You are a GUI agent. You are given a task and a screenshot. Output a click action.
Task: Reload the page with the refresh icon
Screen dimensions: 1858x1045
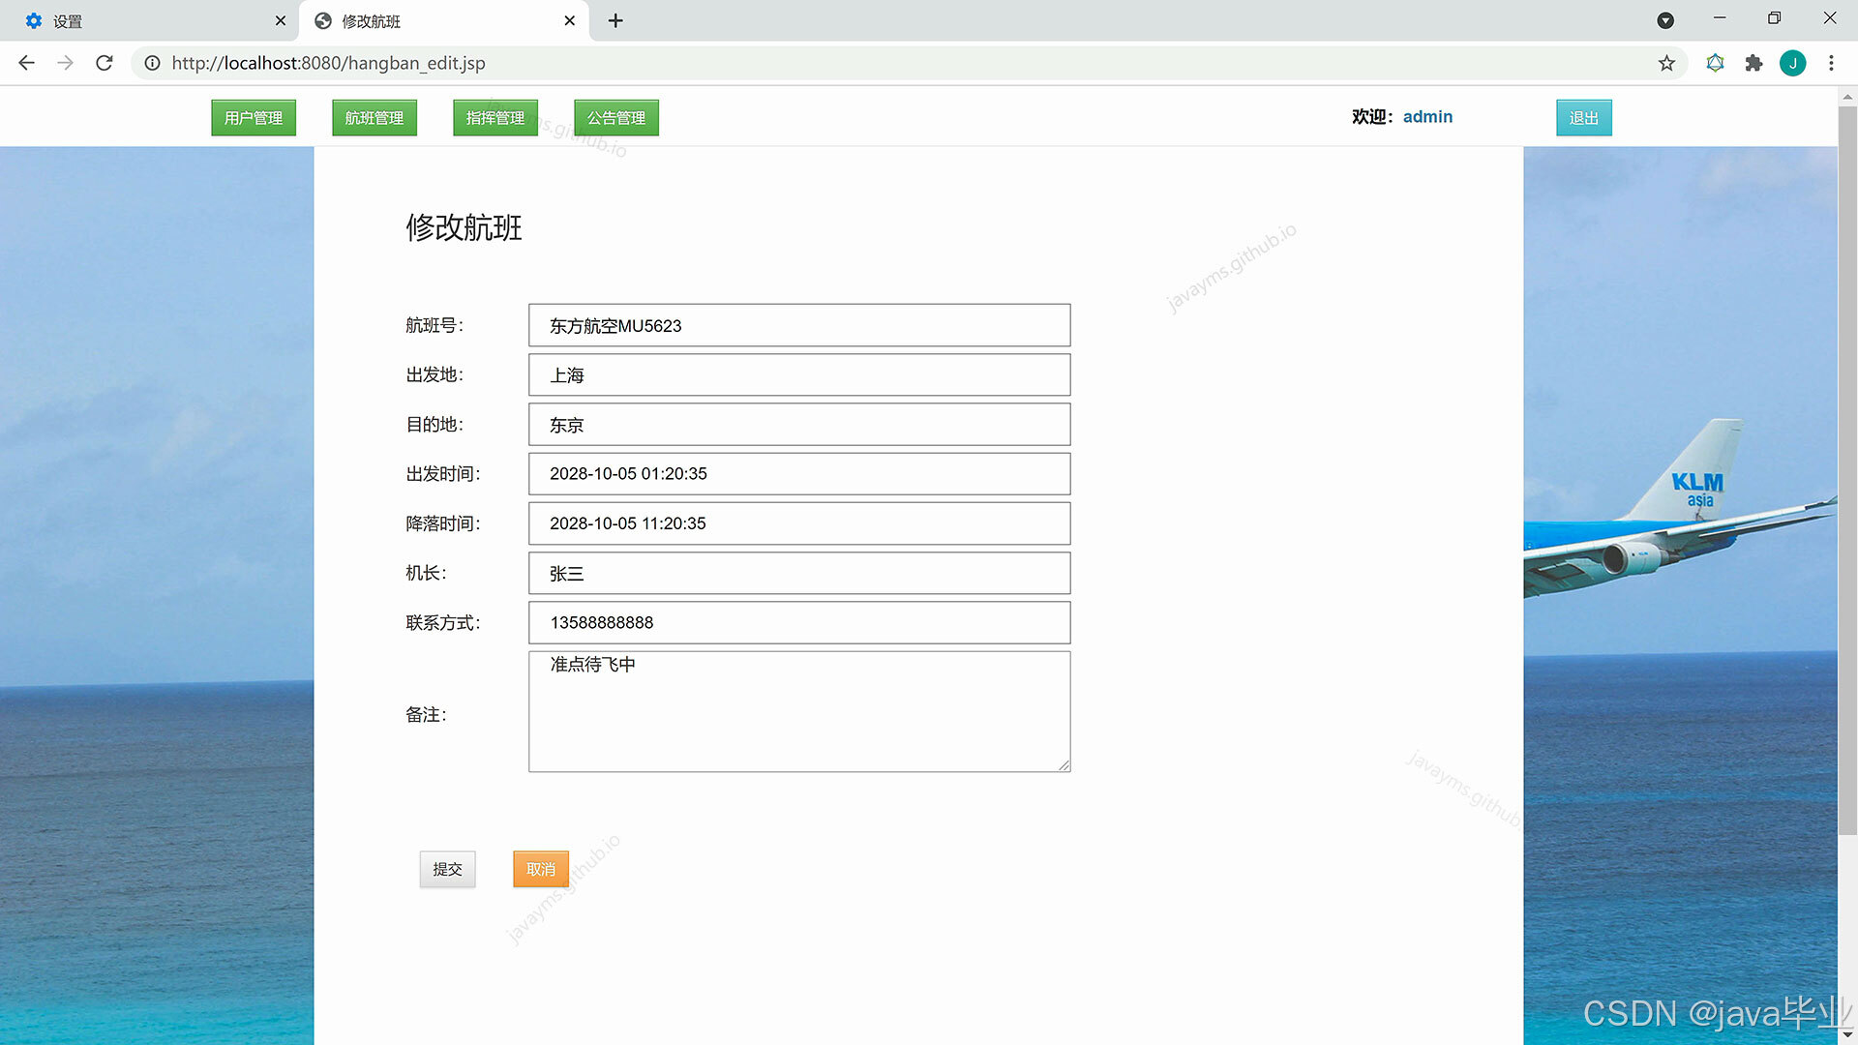(105, 63)
